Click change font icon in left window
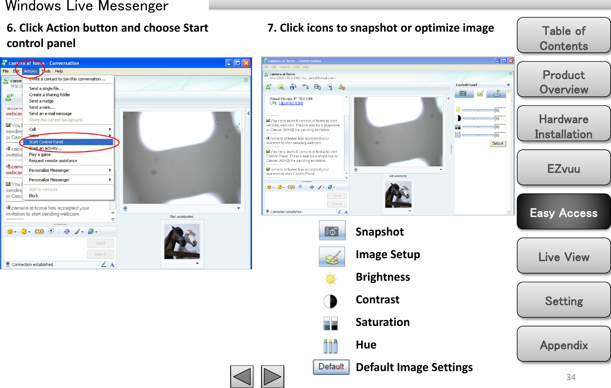This screenshot has height=388, width=611. click(x=67, y=231)
